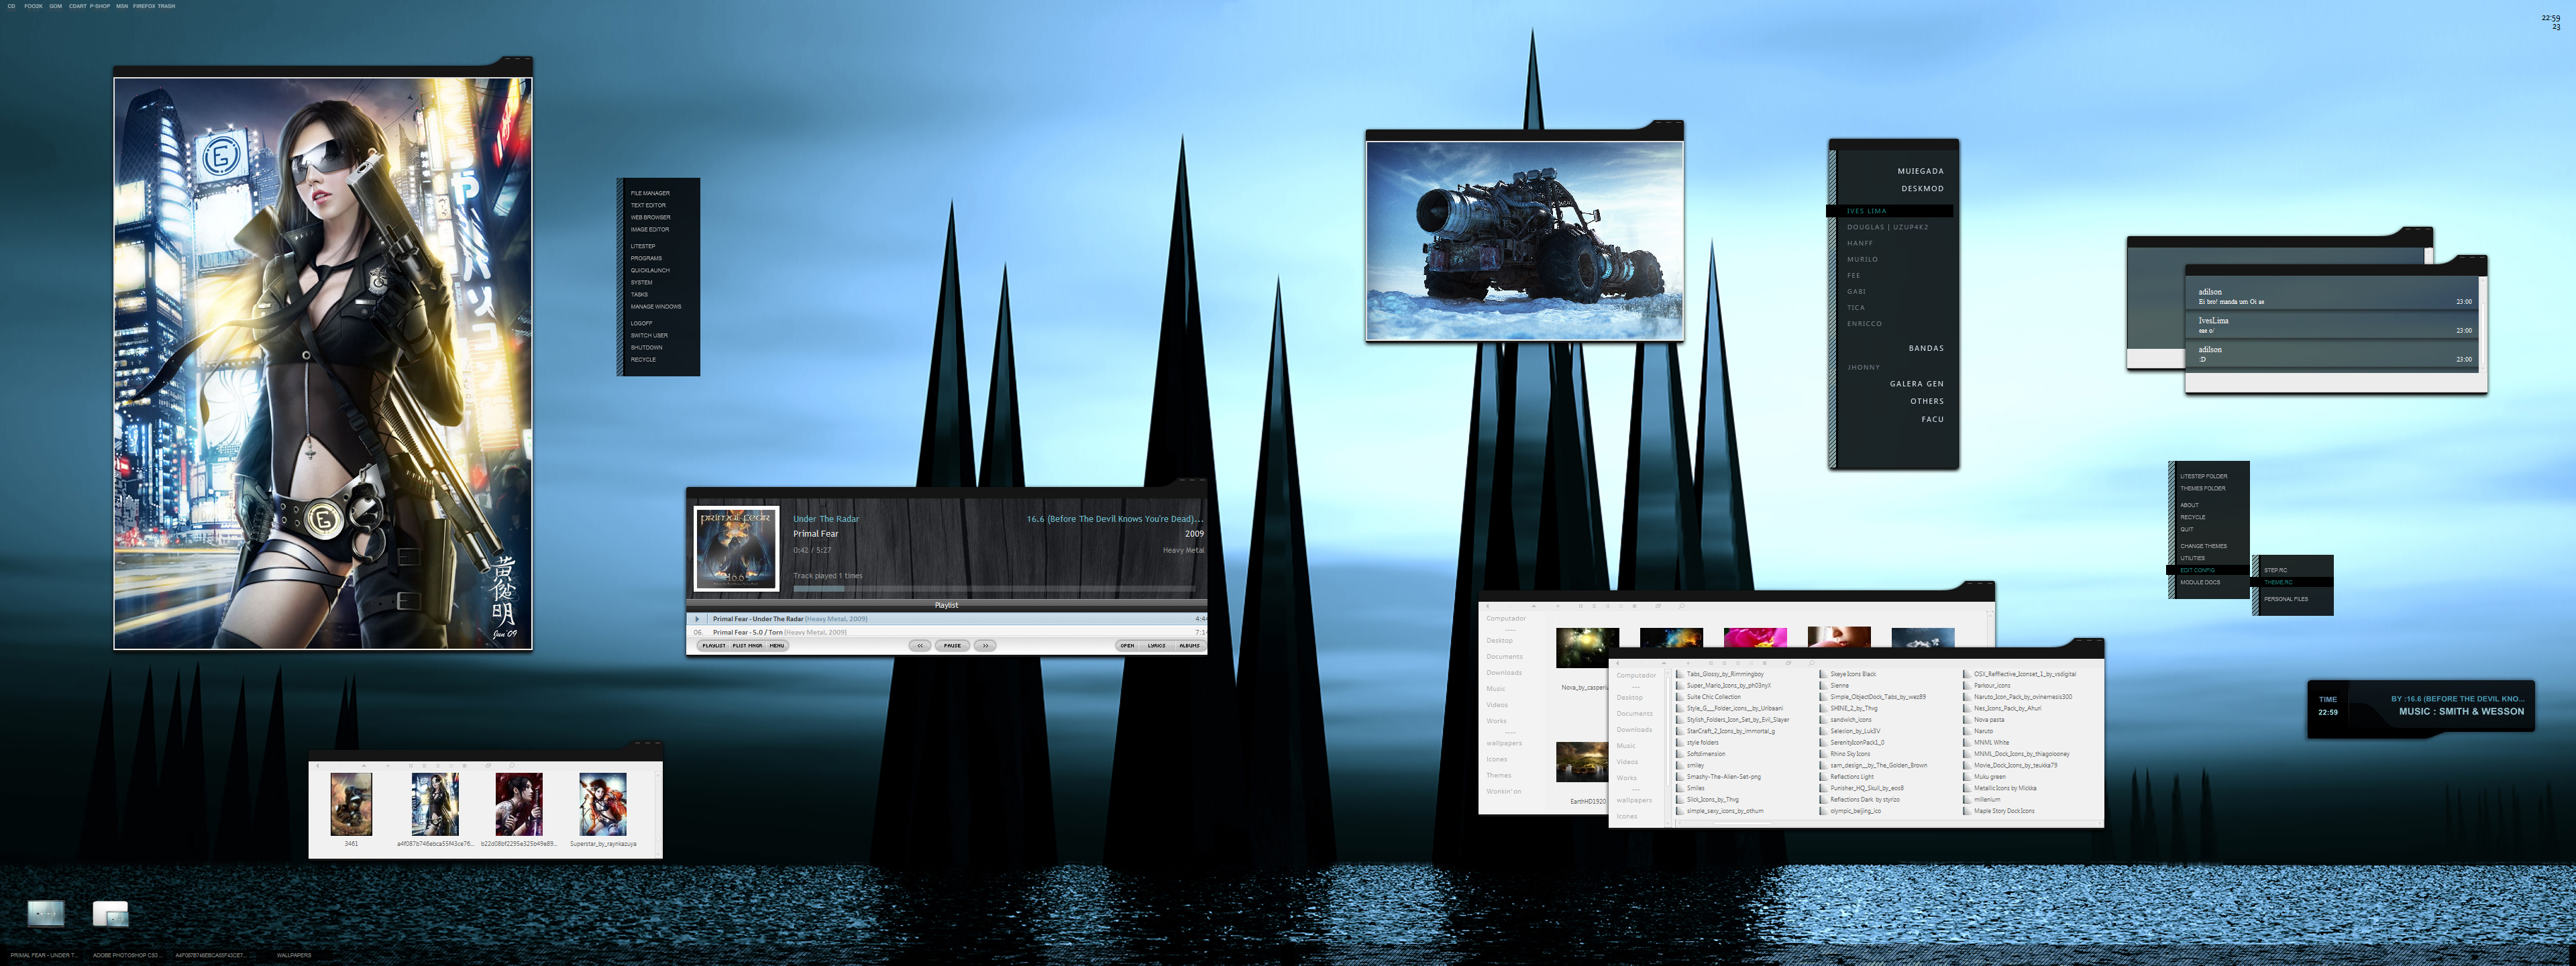Click the player's MENU button

tap(777, 646)
